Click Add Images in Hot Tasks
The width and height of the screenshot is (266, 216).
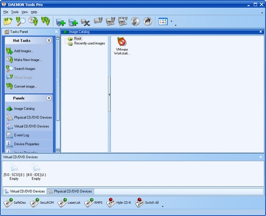[x=20, y=51]
